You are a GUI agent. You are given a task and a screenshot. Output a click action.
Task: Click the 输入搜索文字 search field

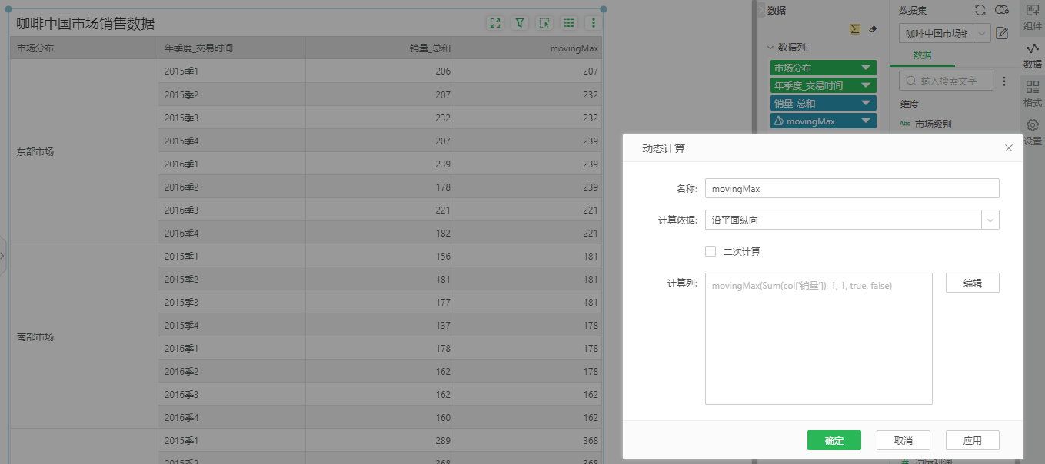(x=946, y=81)
